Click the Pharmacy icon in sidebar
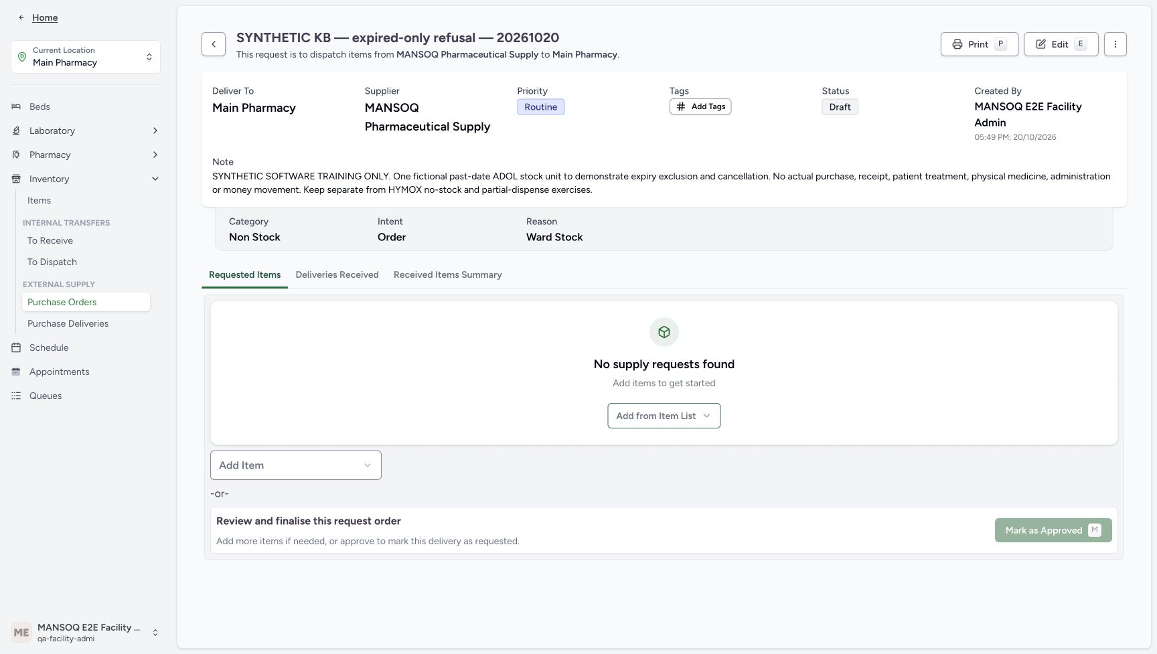The image size is (1157, 654). pyautogui.click(x=16, y=155)
